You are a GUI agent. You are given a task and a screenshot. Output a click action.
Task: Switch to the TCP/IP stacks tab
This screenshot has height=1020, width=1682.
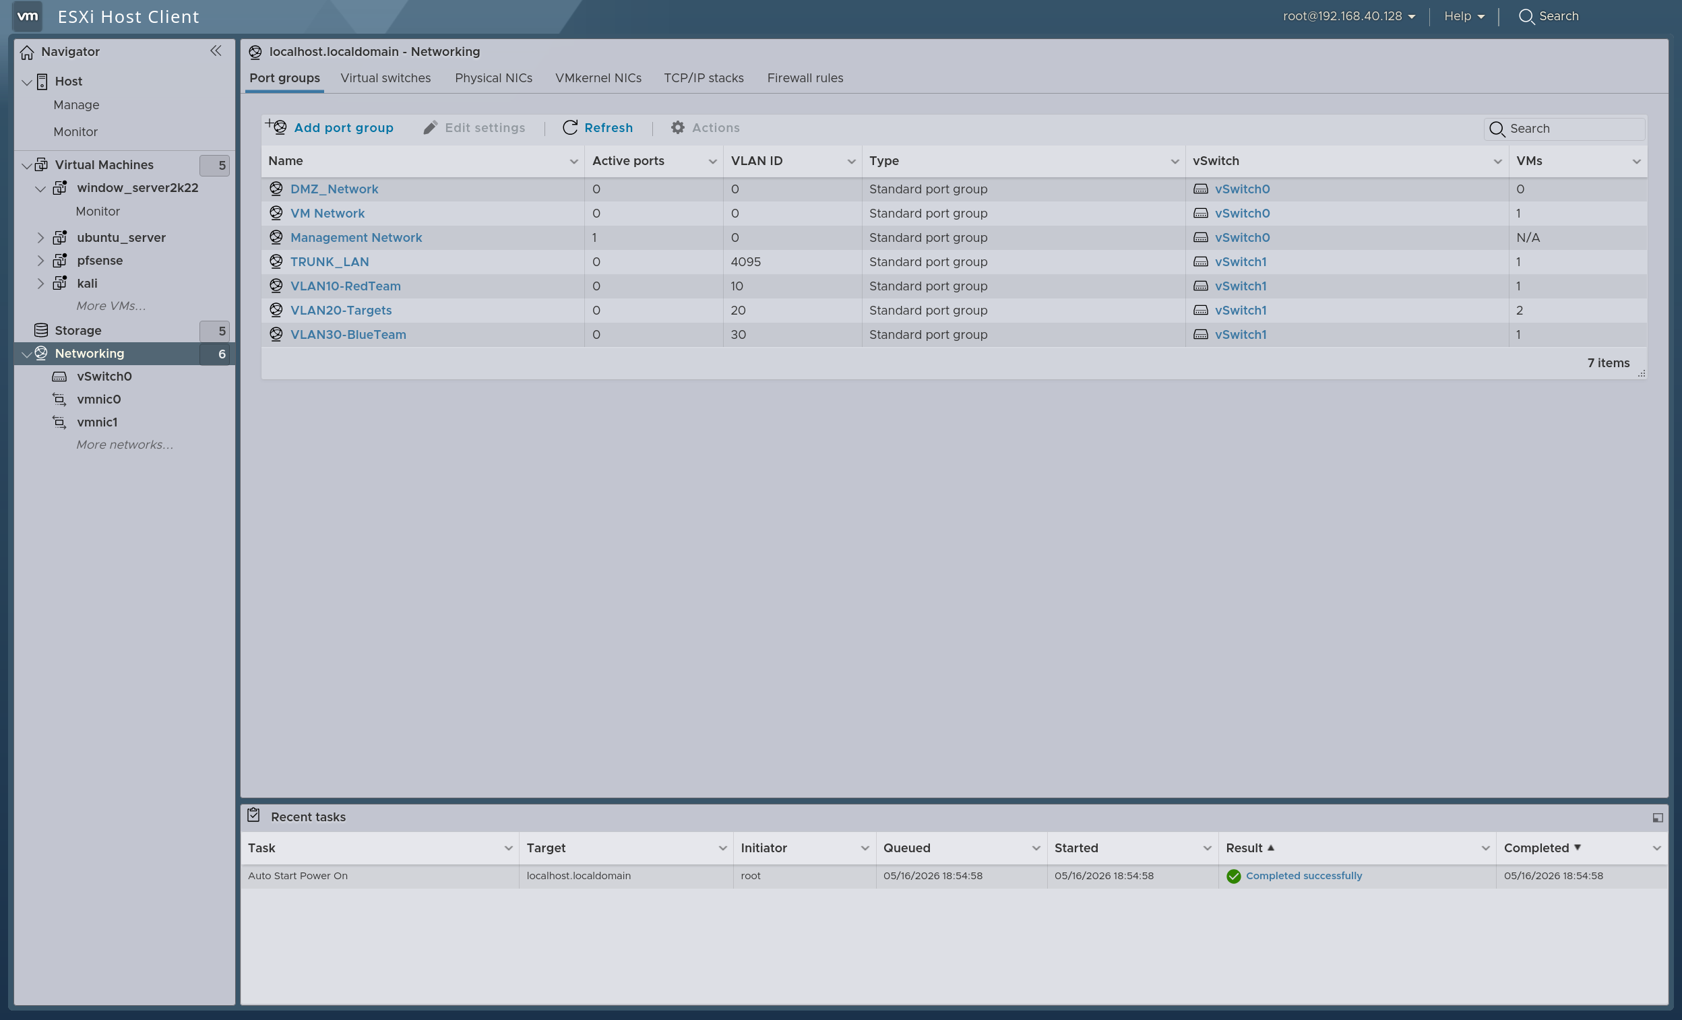[x=704, y=77]
